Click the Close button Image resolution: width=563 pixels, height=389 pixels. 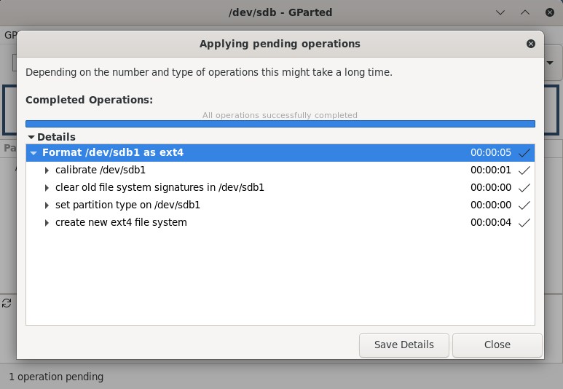click(x=497, y=345)
